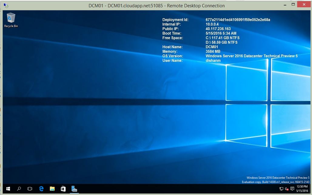The image size is (312, 195).
Task: Click the Public IP value 40.117.236.163
Action: coord(218,29)
